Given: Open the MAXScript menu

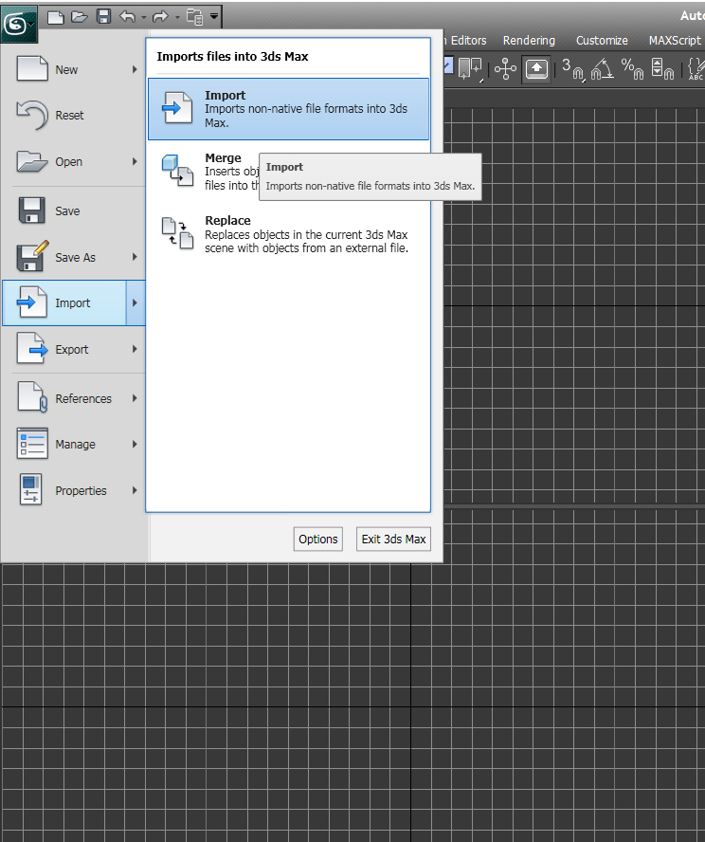Looking at the screenshot, I should click(x=675, y=41).
